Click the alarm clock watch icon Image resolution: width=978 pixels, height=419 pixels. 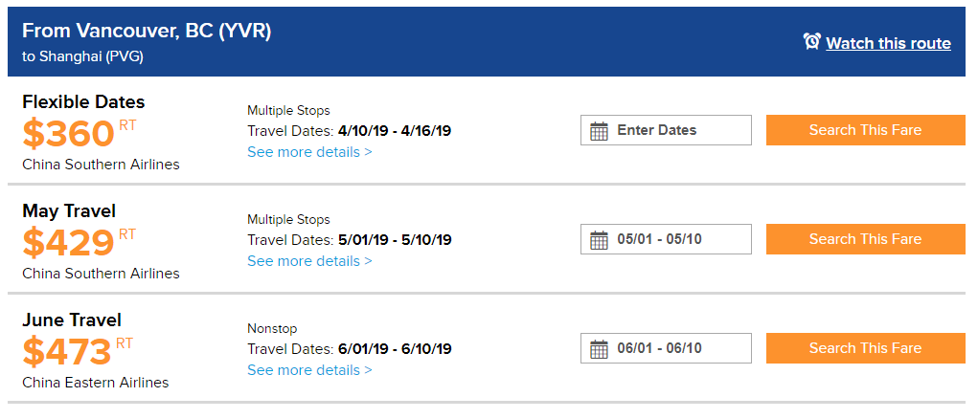tap(811, 42)
